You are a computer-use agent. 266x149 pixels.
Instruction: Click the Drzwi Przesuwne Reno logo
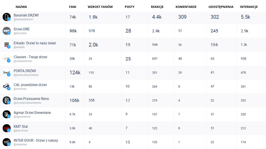coord(7,100)
